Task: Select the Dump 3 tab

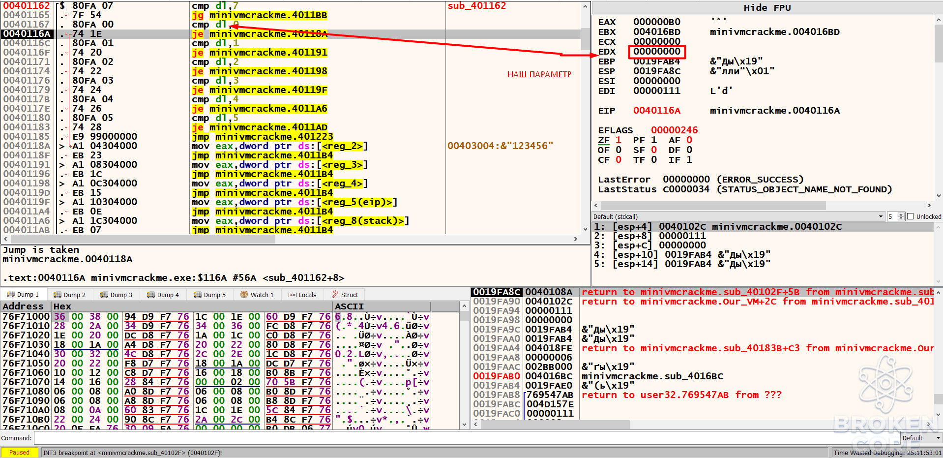Action: (116, 295)
